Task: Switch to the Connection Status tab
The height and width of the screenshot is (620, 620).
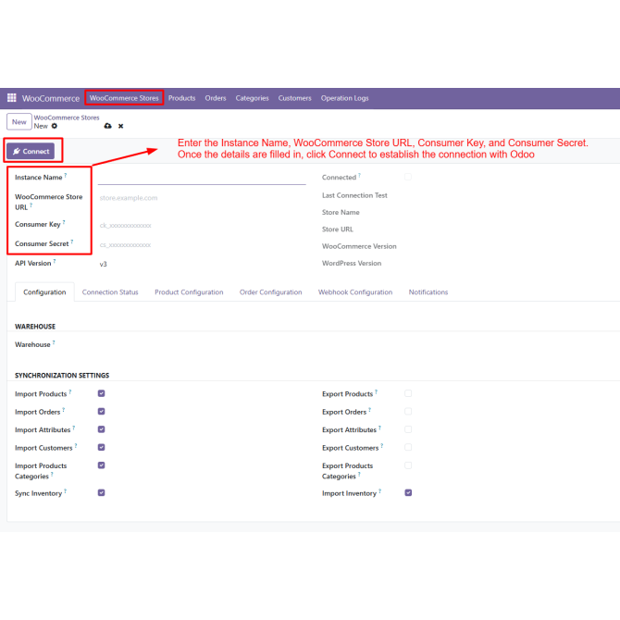Action: [110, 292]
